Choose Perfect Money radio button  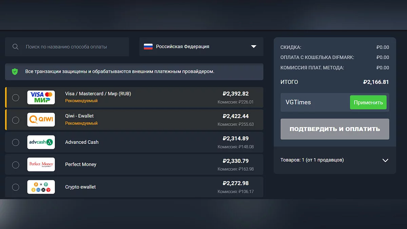pos(16,165)
